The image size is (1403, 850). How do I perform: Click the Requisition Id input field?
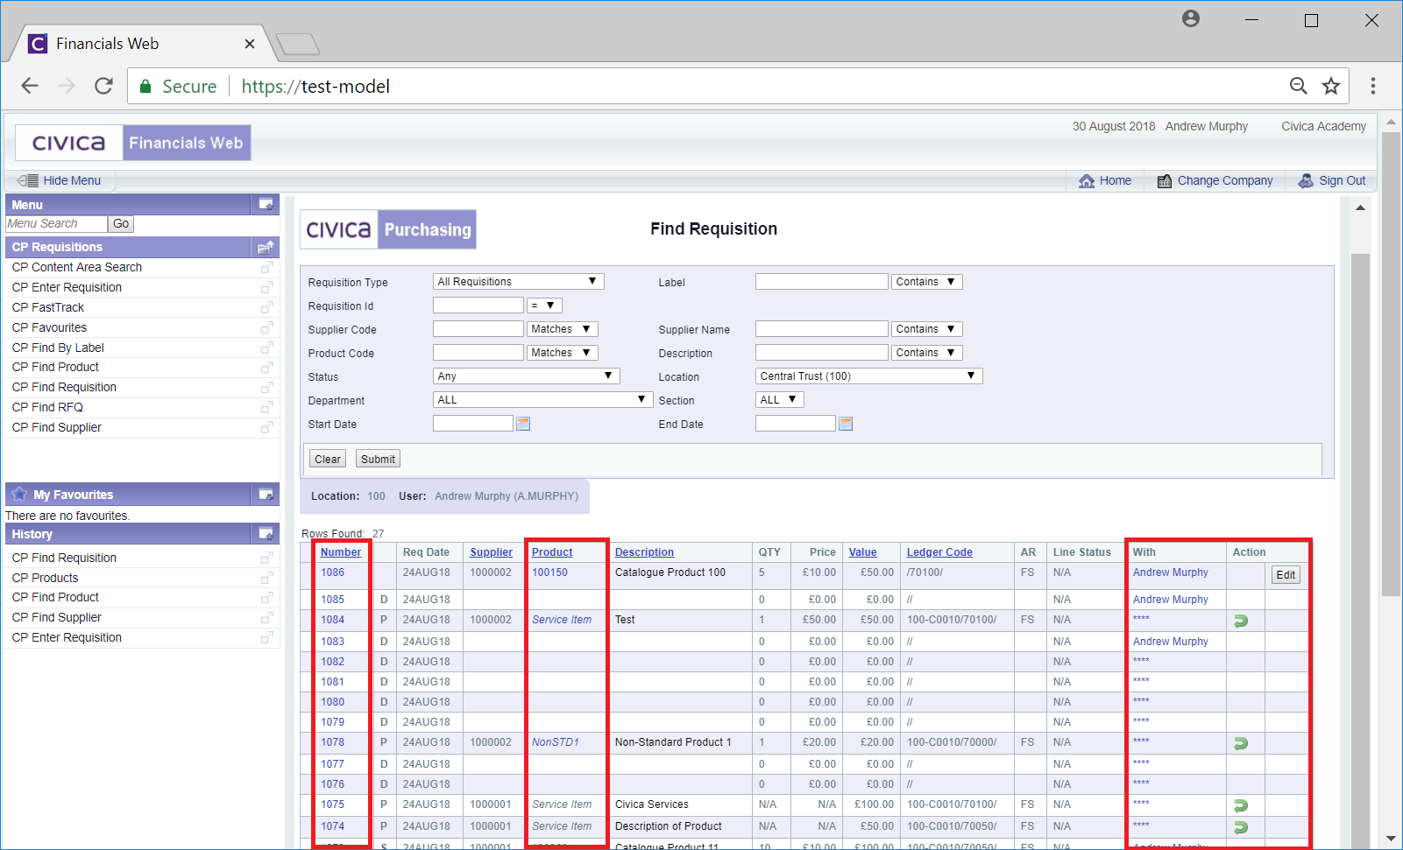pos(478,306)
